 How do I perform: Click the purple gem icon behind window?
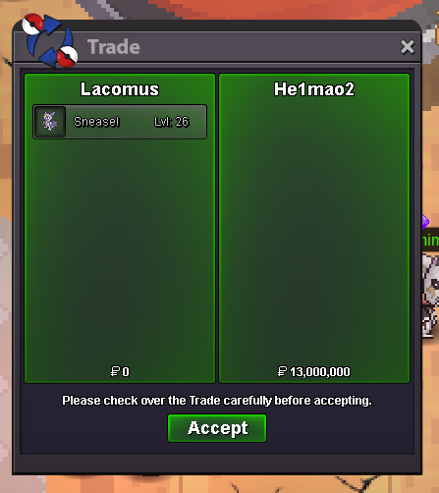pos(425,222)
